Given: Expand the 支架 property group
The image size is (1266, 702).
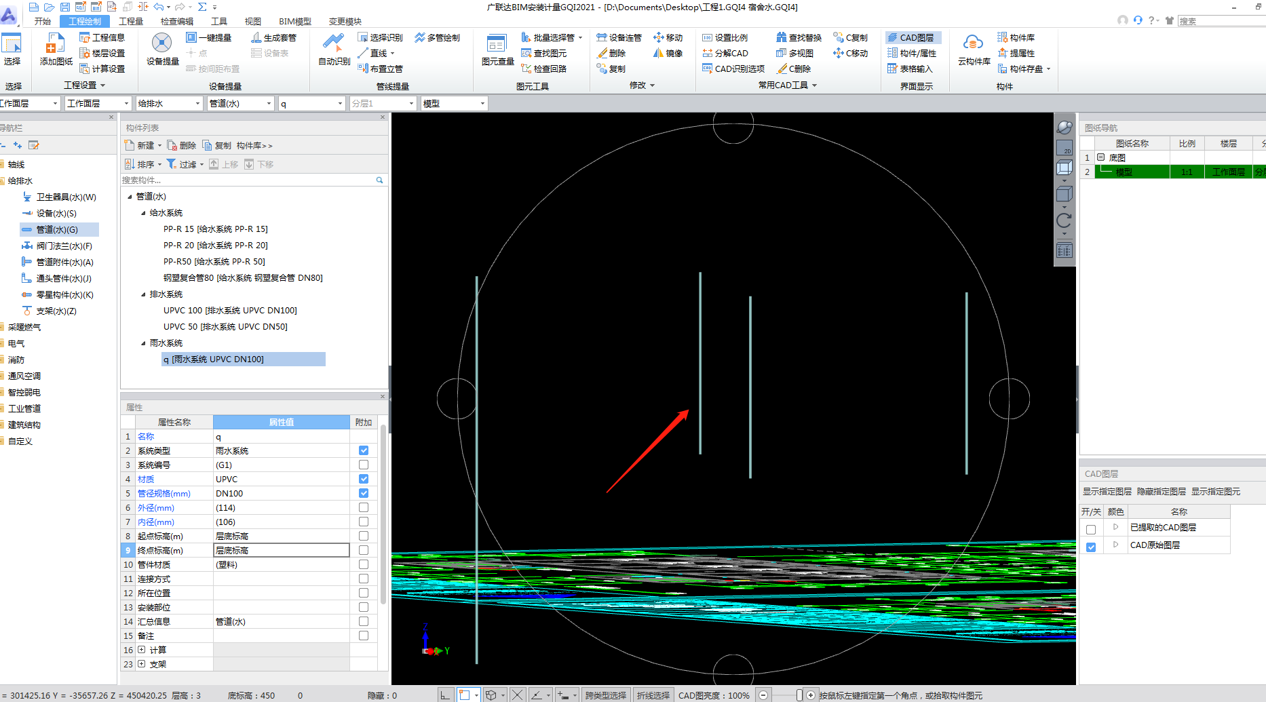Looking at the screenshot, I should point(141,664).
